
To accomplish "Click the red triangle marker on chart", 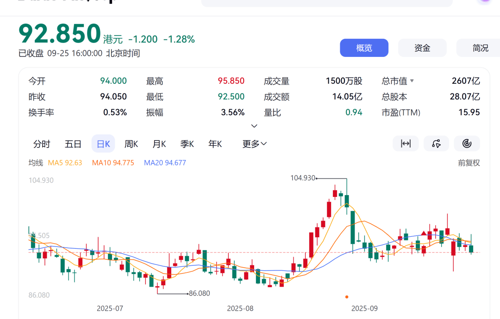I will coord(424,233).
